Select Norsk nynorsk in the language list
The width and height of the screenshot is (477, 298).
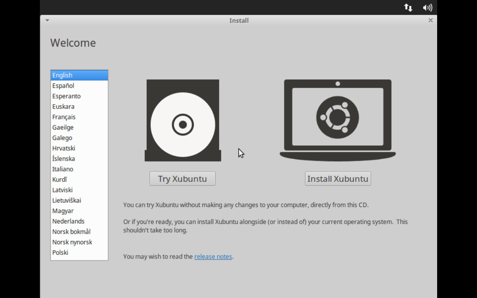coord(79,242)
